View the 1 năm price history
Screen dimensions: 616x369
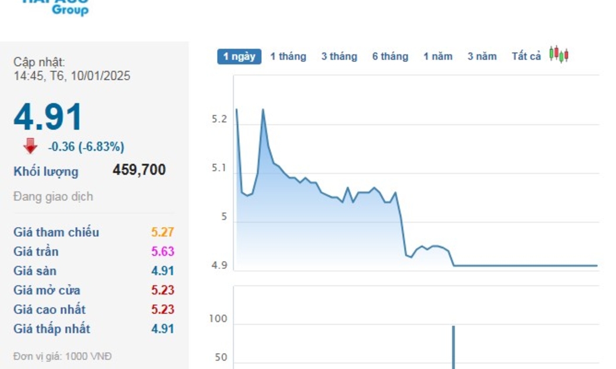[438, 56]
